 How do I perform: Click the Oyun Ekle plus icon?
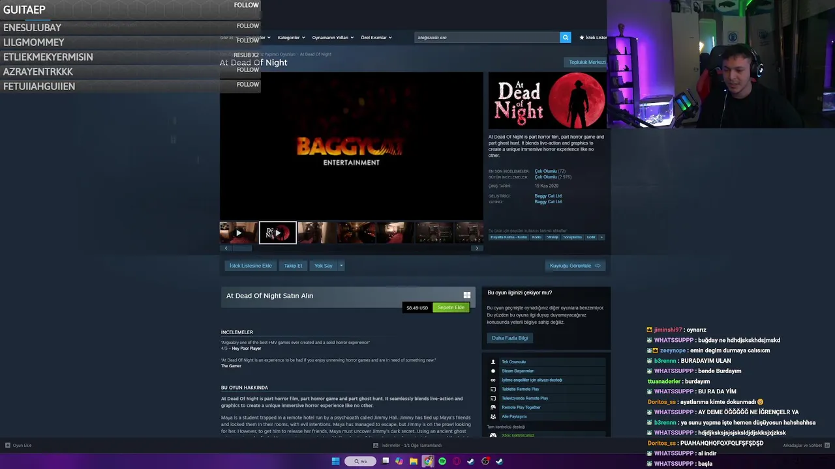tap(8, 446)
